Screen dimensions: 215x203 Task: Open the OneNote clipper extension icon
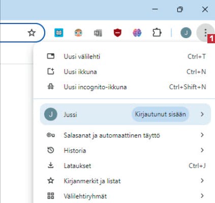point(98,33)
